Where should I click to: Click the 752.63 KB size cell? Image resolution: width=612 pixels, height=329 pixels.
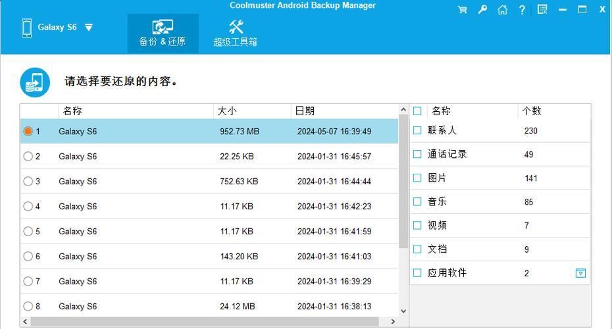tap(239, 182)
